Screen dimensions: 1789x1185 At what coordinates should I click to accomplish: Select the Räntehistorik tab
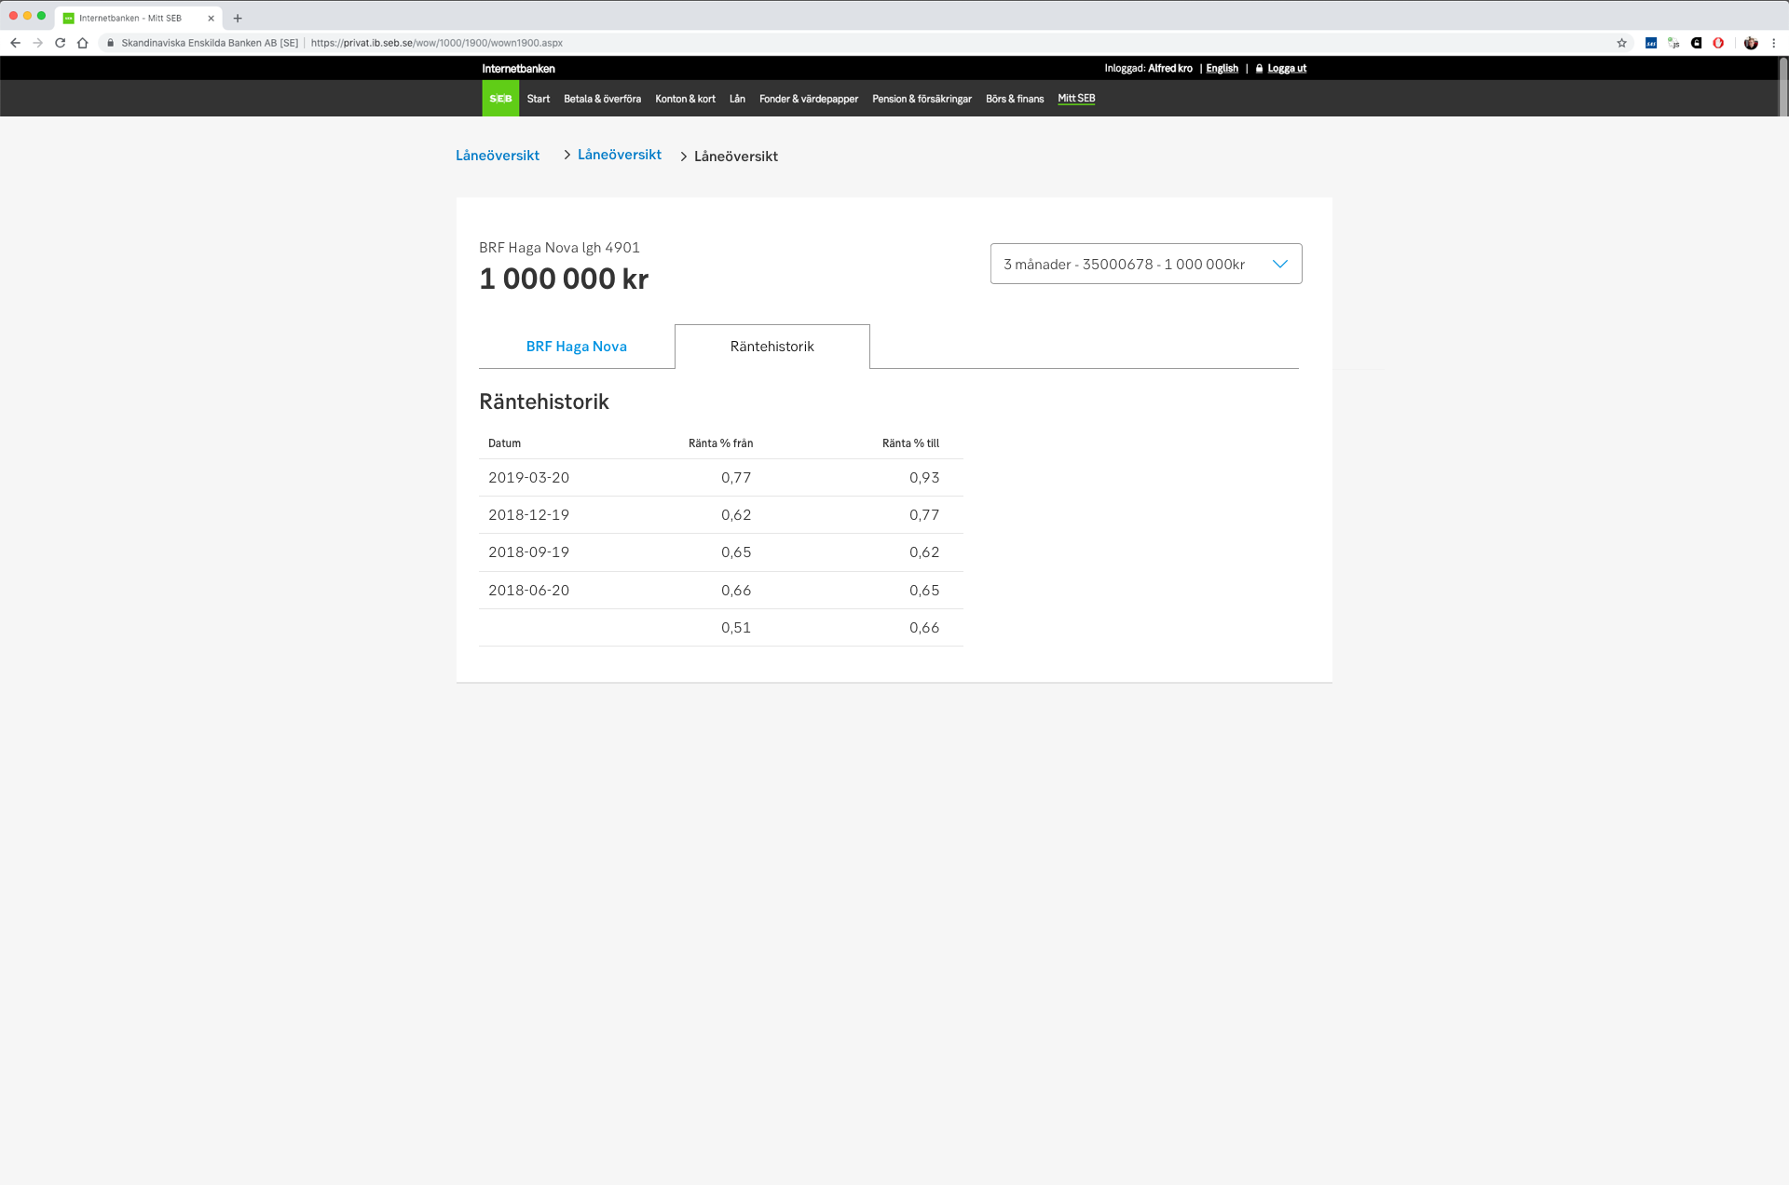coord(772,346)
